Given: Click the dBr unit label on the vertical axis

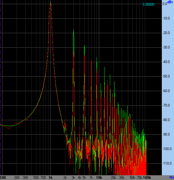Looking at the screenshot, I should point(170,2).
